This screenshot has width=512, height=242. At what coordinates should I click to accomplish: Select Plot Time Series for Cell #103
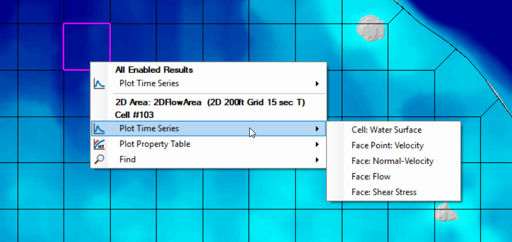[x=149, y=128]
